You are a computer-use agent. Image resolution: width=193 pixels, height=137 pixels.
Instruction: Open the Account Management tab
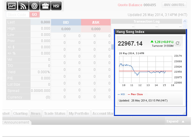pos(103,113)
